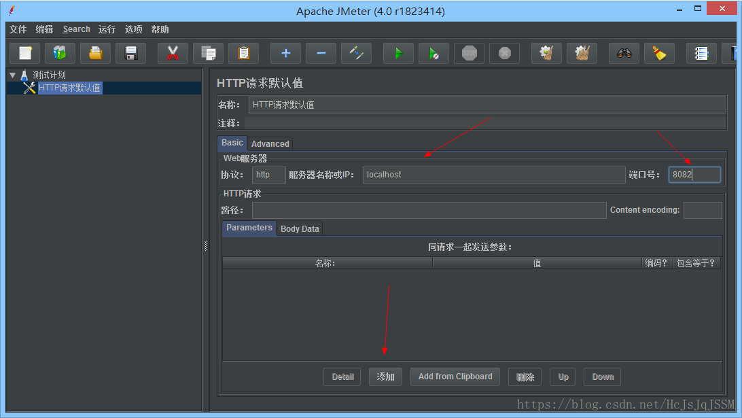Click the 路径 path field
The image size is (742, 418).
(x=429, y=210)
